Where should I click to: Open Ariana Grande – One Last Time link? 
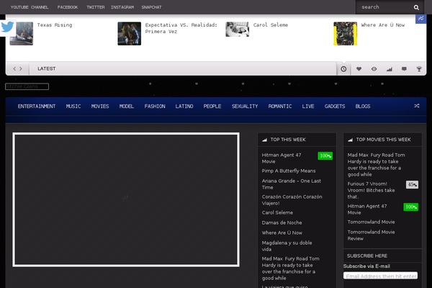click(x=291, y=184)
